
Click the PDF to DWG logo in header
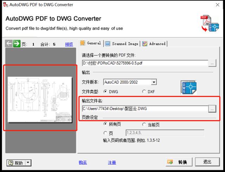click(210, 23)
